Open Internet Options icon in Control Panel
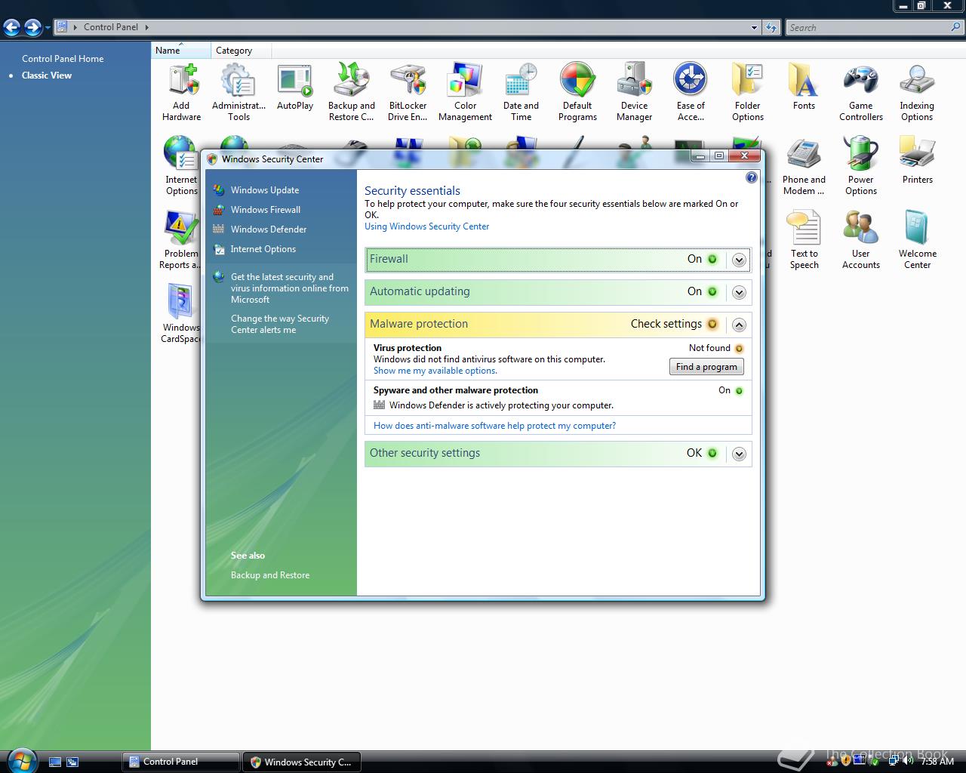The height and width of the screenshot is (773, 966). coord(181,166)
